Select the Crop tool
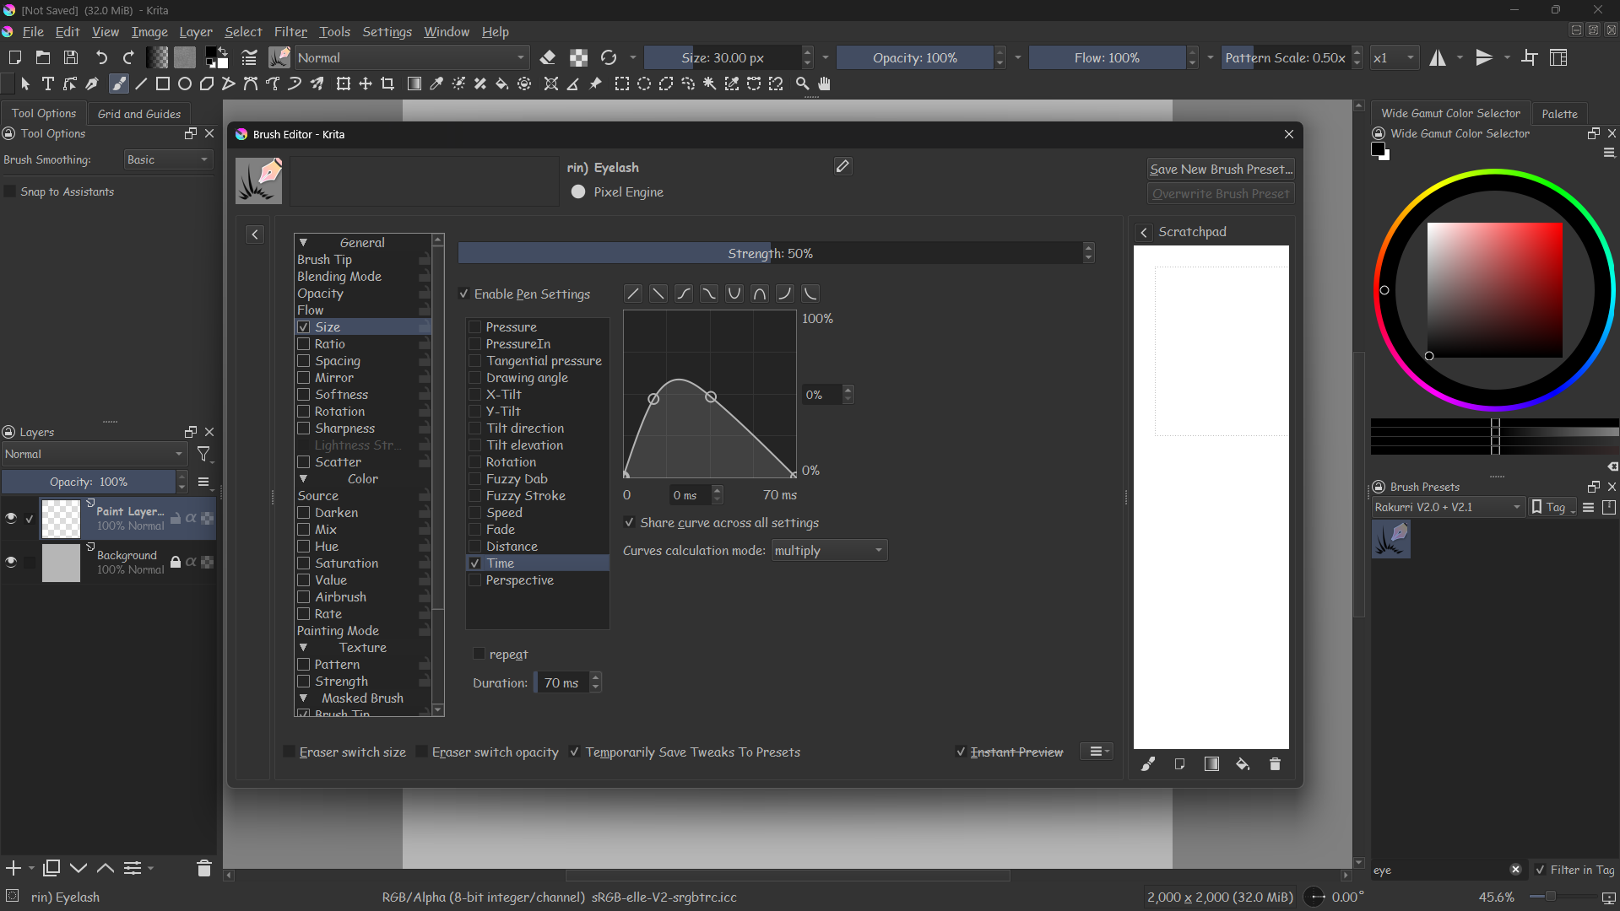1620x911 pixels. [387, 84]
